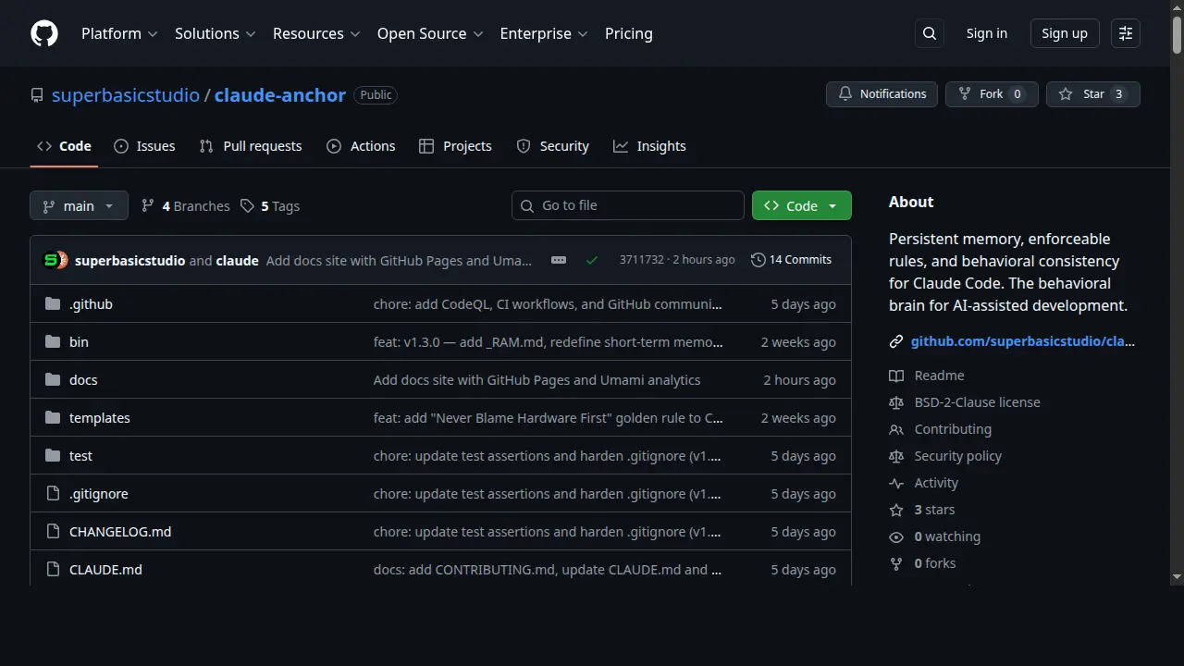Star the claude-anchor repository
This screenshot has width=1184, height=666.
click(x=1092, y=94)
